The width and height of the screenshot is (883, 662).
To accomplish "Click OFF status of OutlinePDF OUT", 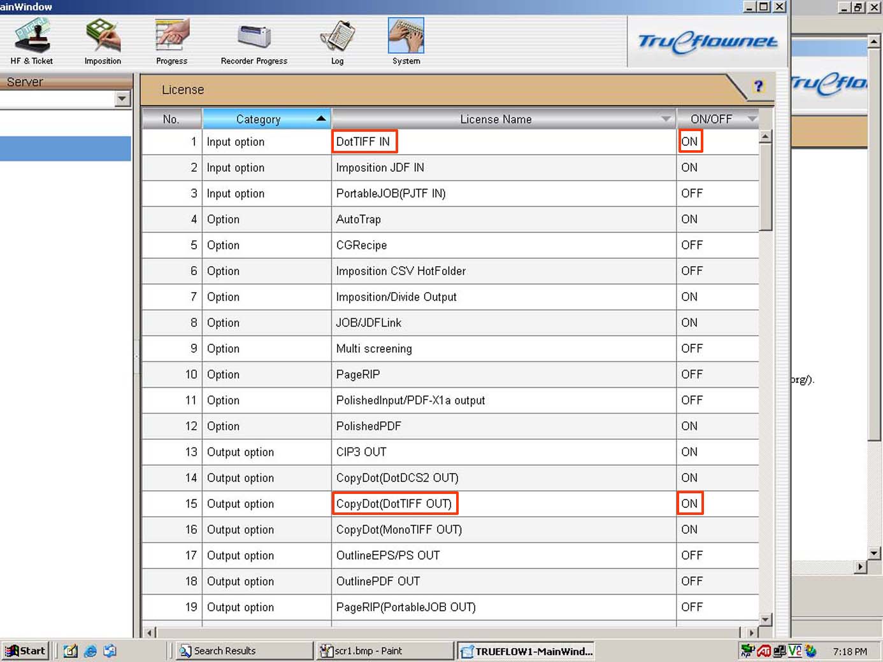I will 692,581.
